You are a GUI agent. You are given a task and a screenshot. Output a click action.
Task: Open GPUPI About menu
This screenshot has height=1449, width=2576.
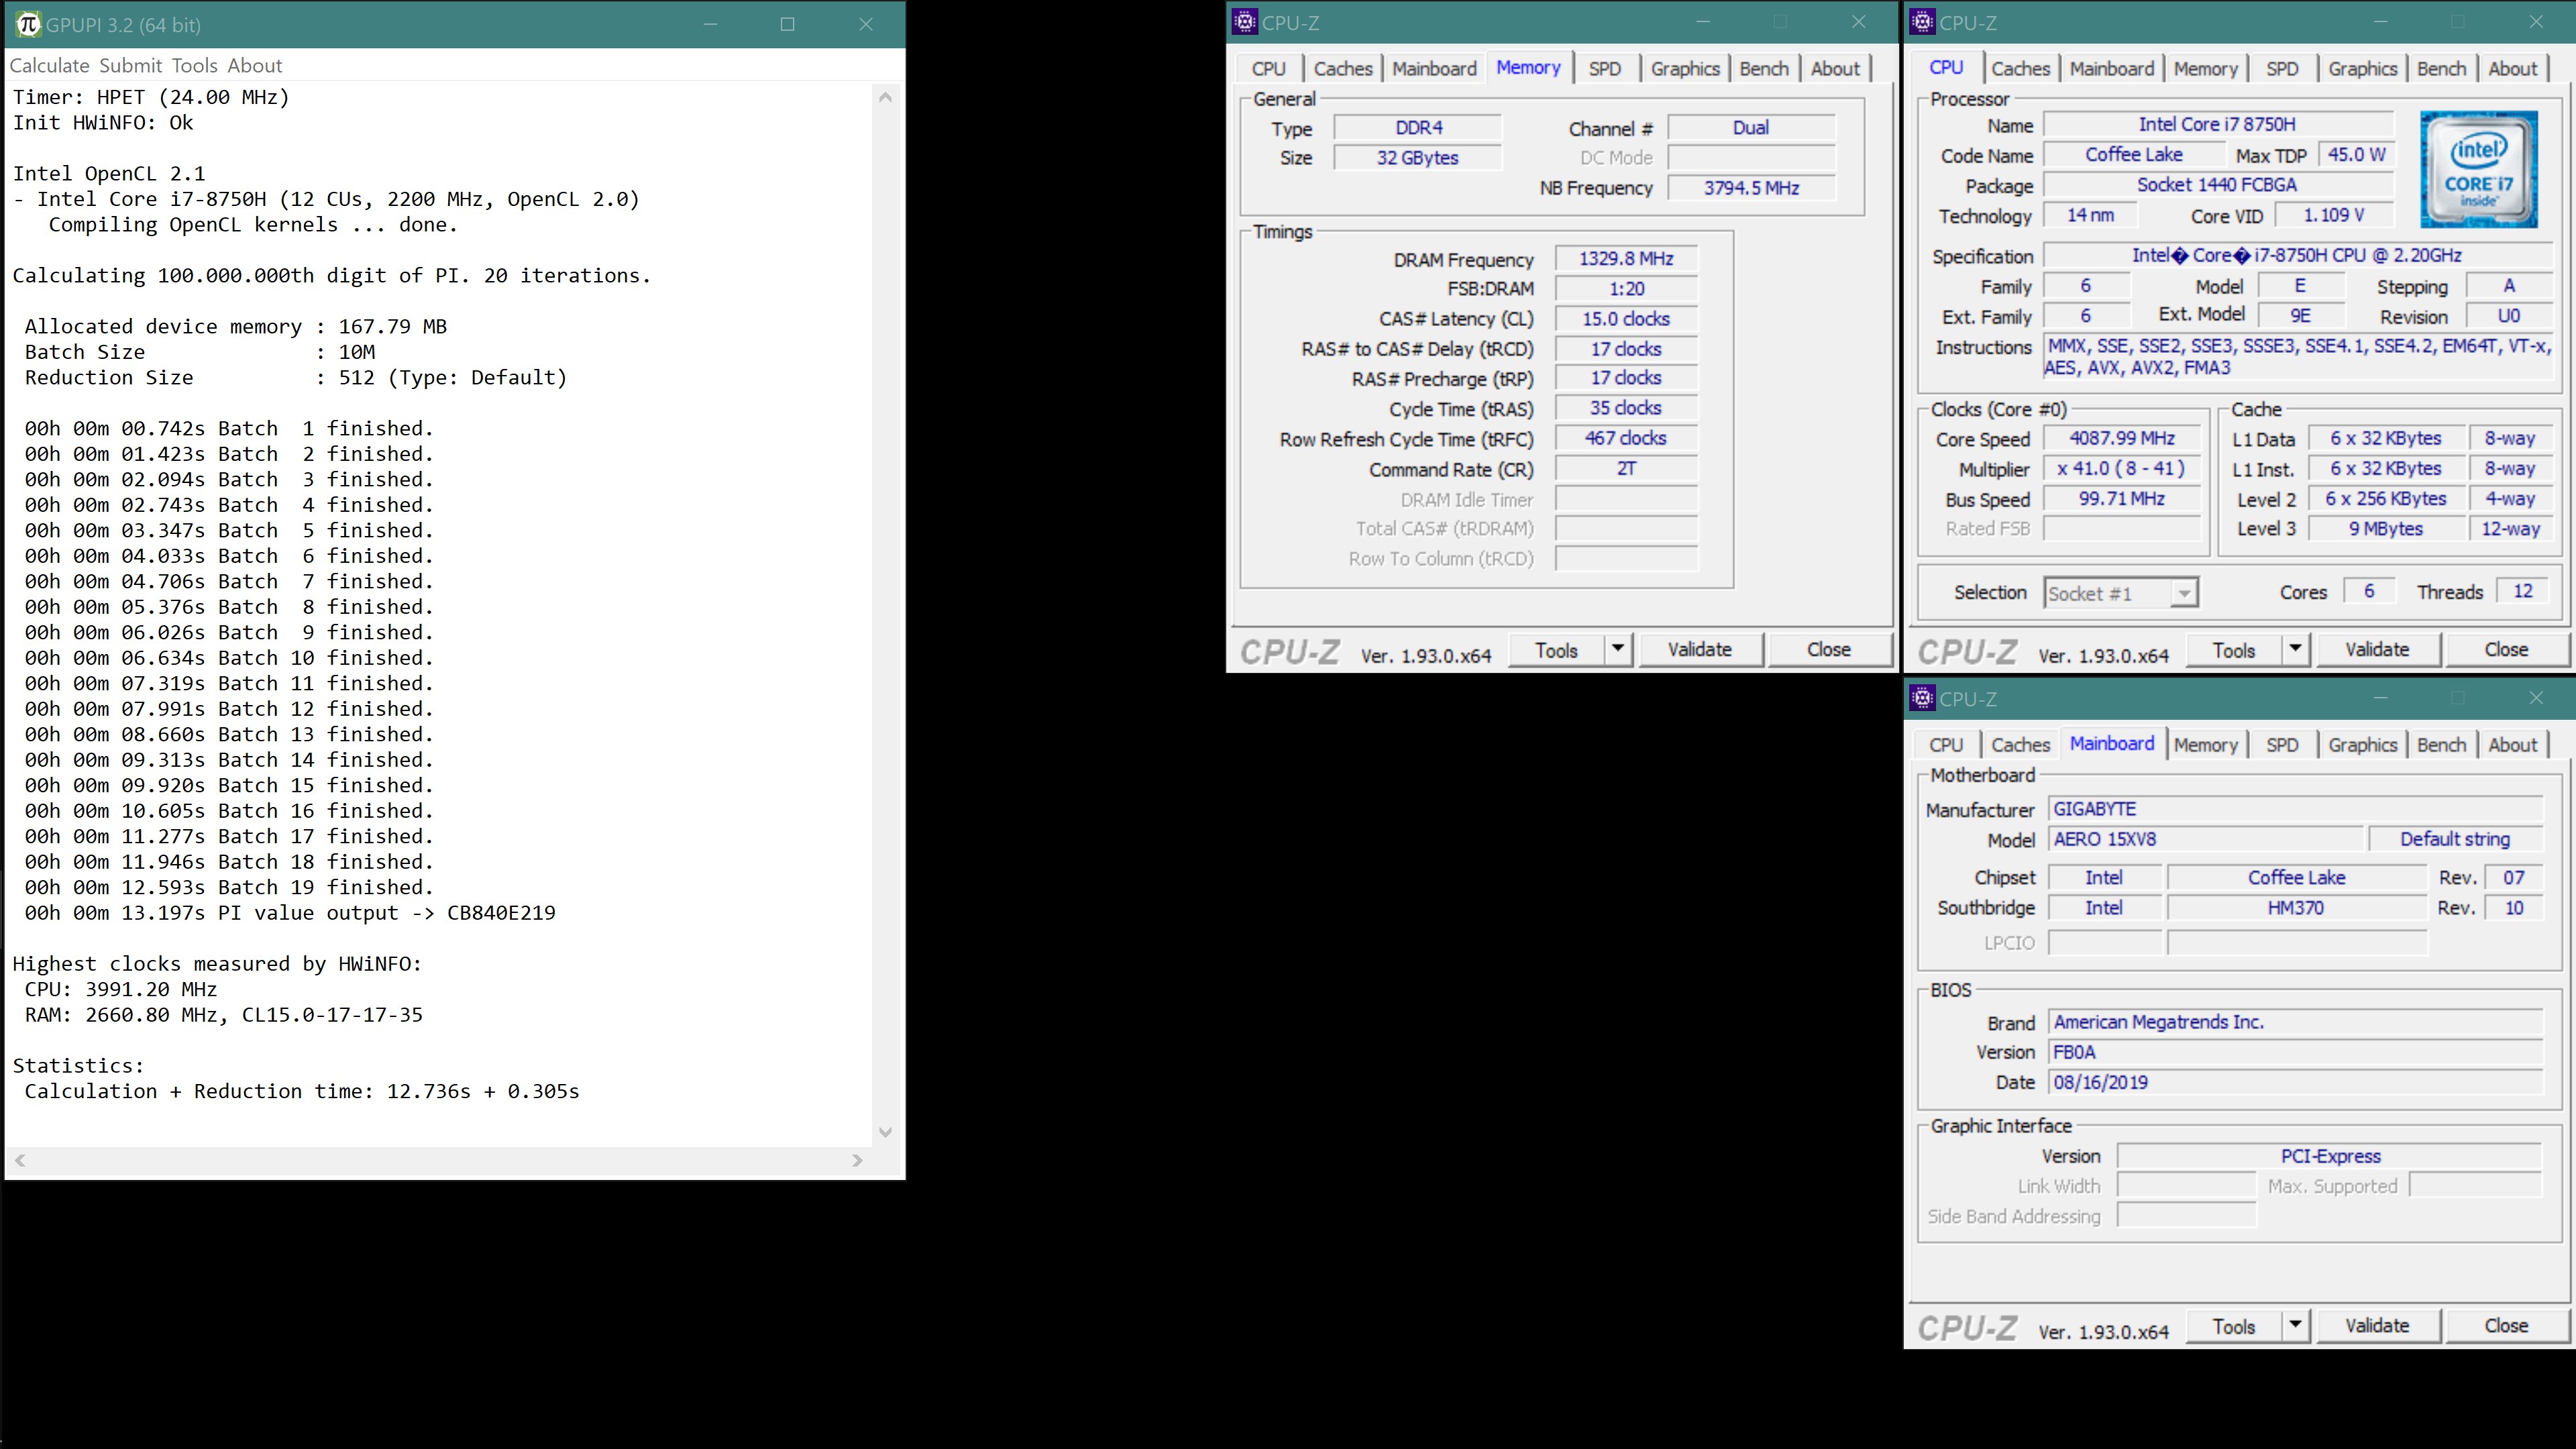pyautogui.click(x=255, y=65)
